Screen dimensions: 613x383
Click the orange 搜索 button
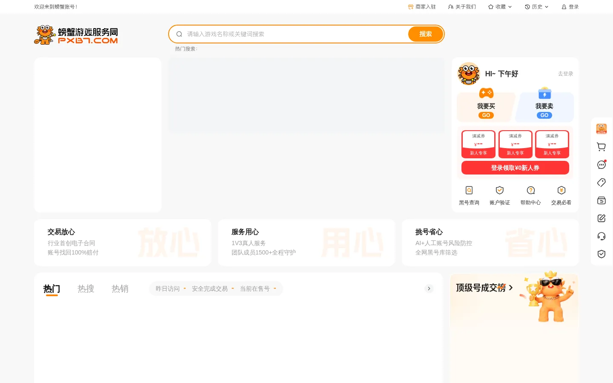click(x=425, y=34)
